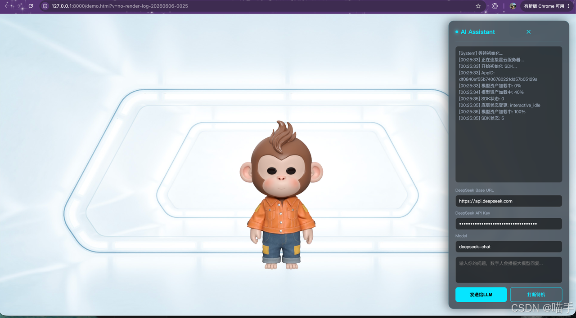Click the log line 模型资产加载中: 40%

(491, 92)
